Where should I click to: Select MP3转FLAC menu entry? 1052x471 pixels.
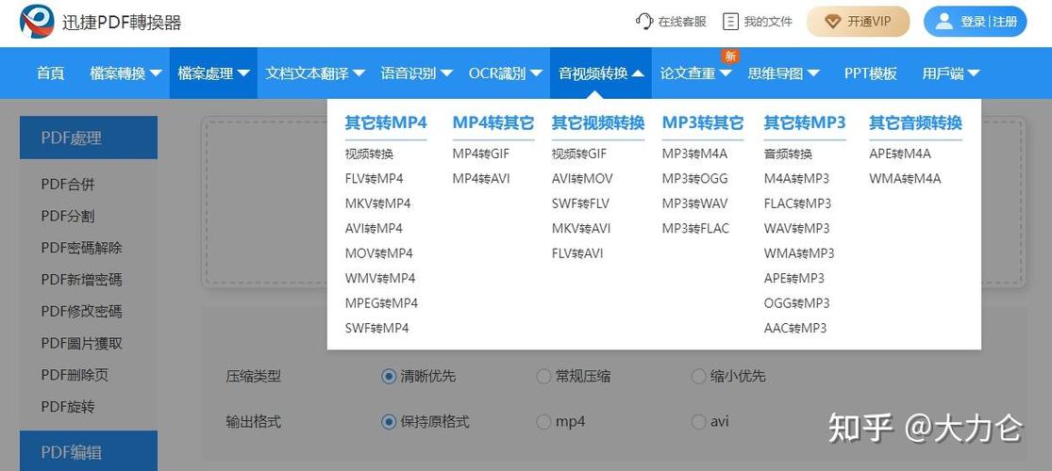pyautogui.click(x=695, y=229)
